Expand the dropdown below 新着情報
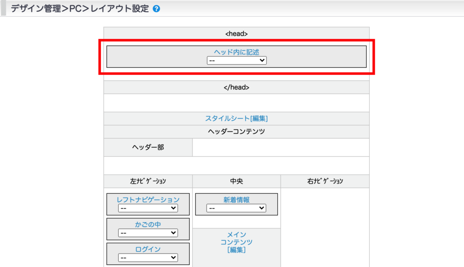 (x=237, y=208)
